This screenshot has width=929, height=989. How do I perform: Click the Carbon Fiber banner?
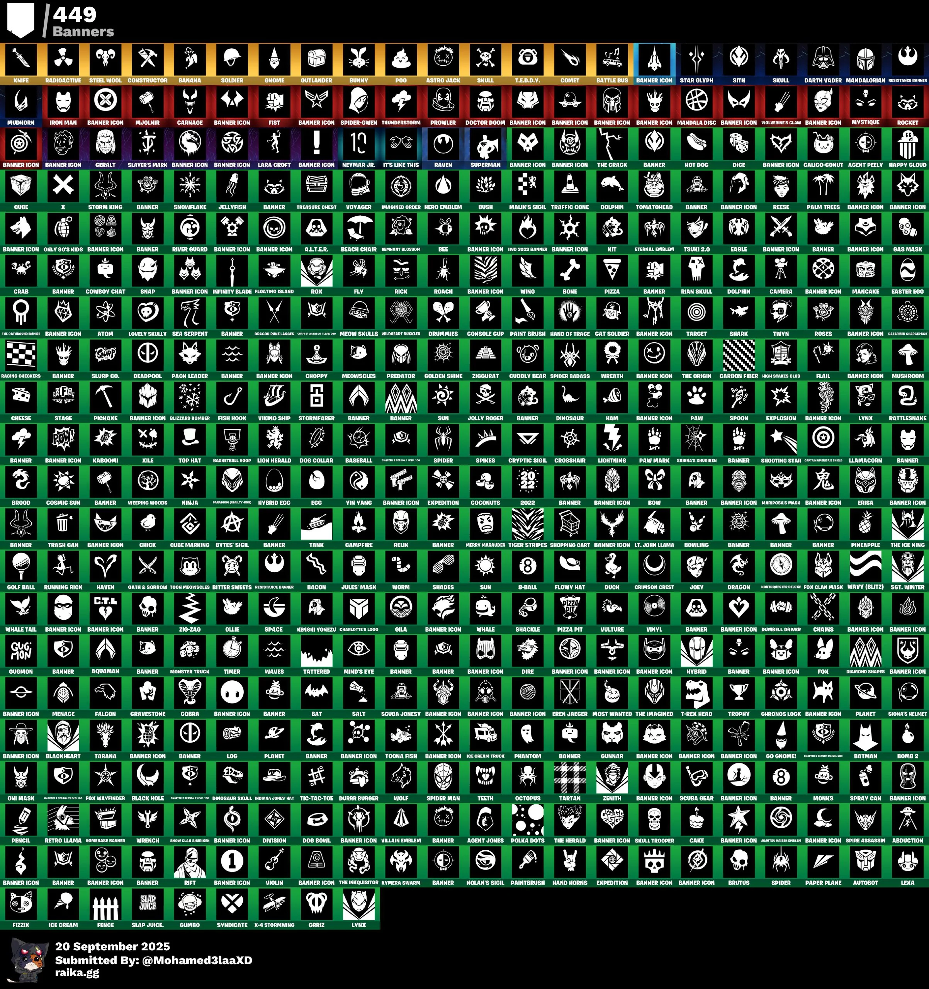(739, 355)
